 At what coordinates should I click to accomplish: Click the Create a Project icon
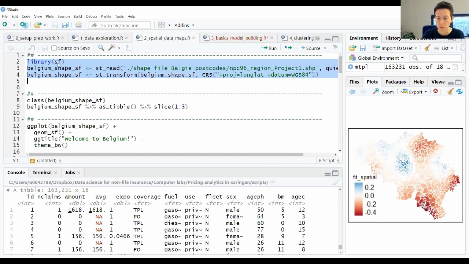[24, 25]
